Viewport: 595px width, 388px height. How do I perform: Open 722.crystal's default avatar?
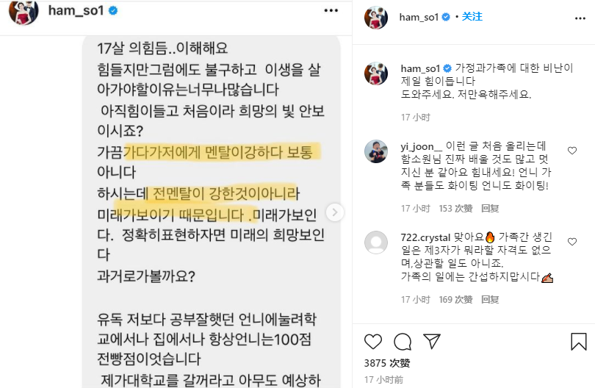pyautogui.click(x=376, y=242)
